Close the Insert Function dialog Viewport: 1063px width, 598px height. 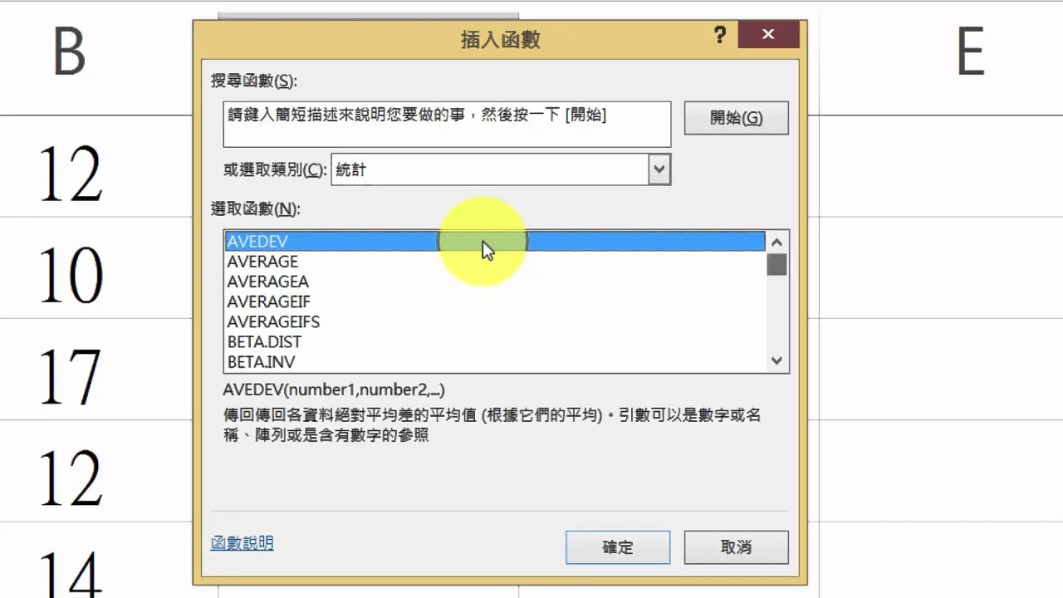point(768,35)
